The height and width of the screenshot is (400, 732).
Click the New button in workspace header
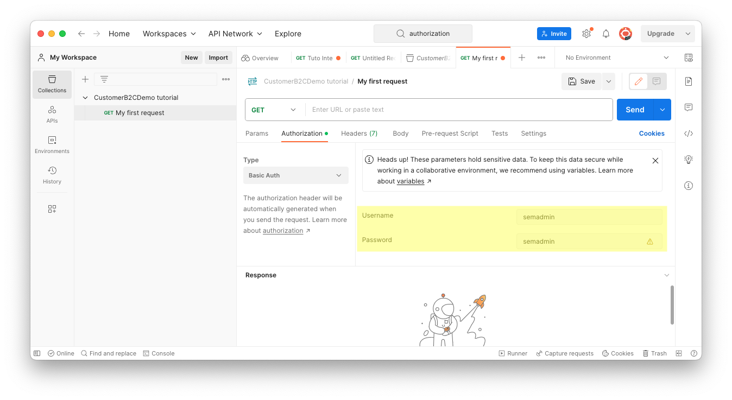(x=191, y=58)
